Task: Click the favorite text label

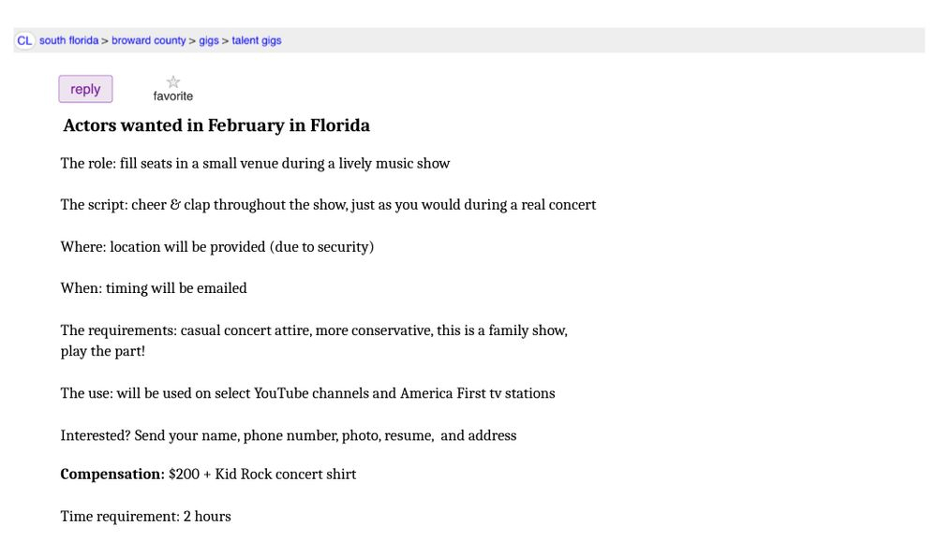Action: click(173, 96)
